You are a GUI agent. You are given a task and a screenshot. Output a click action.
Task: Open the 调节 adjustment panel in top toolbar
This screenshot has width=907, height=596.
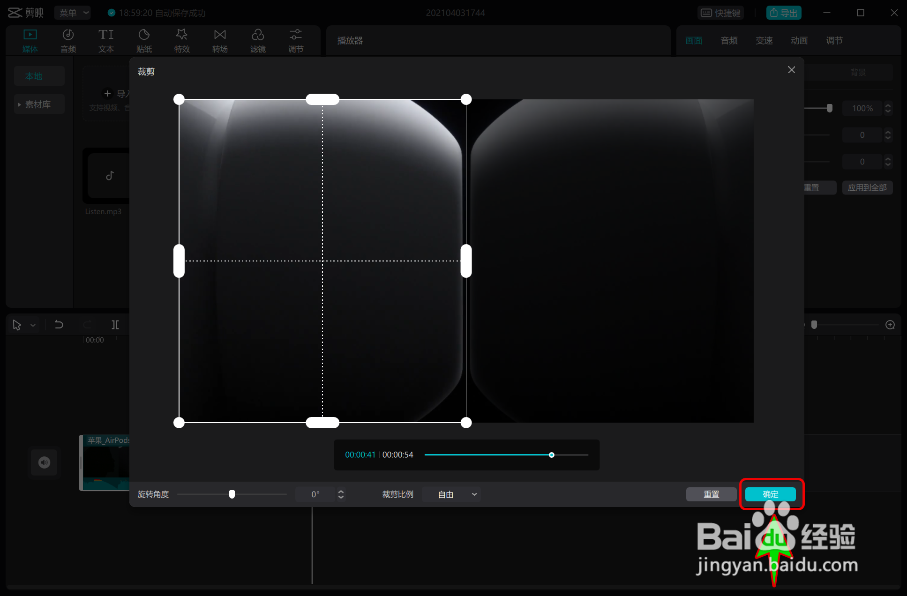coord(296,41)
